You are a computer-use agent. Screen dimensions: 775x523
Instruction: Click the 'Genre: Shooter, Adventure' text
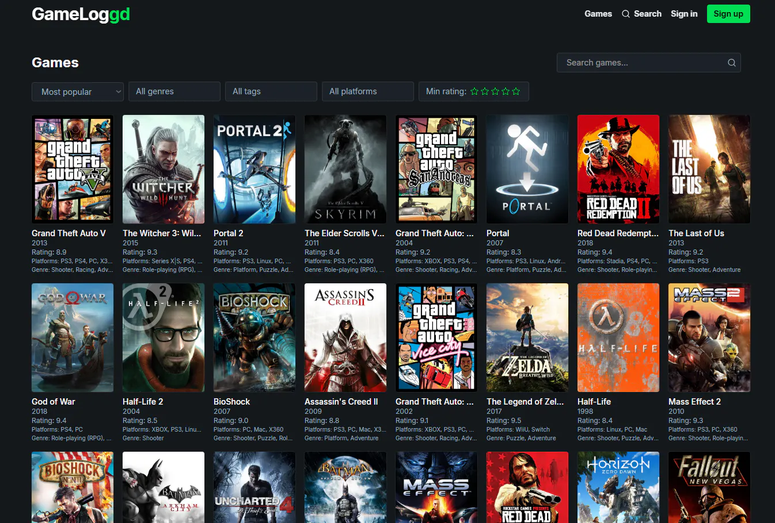coord(705,270)
